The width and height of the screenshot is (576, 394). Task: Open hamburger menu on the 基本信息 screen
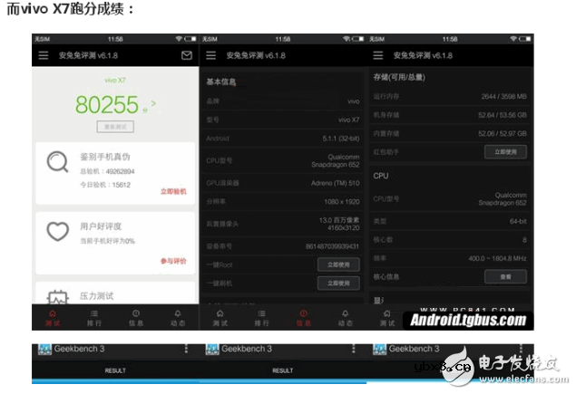click(x=210, y=55)
